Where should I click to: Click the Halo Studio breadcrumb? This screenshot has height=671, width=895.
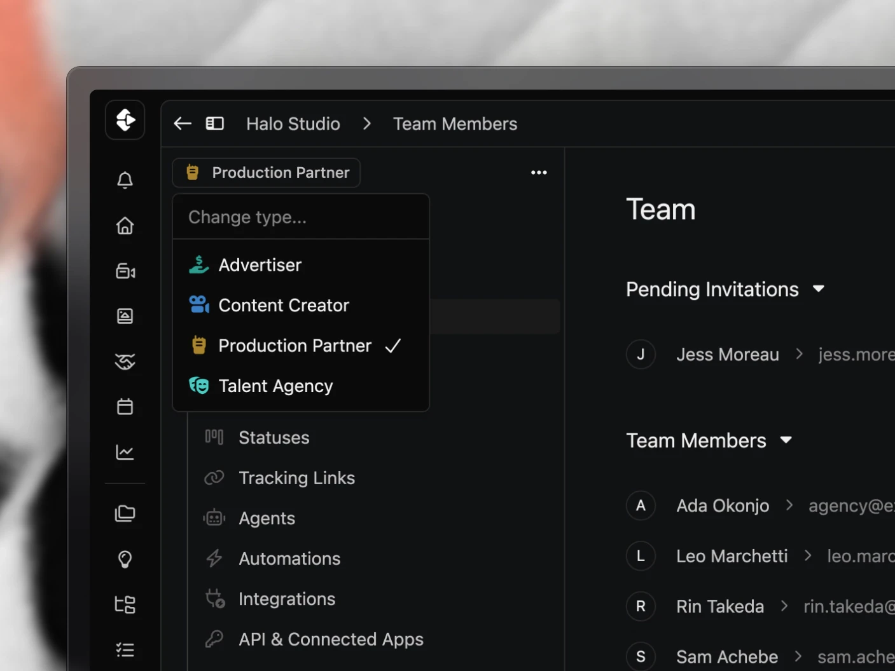(x=293, y=123)
